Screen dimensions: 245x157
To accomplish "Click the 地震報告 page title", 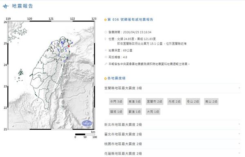I will [22, 6].
